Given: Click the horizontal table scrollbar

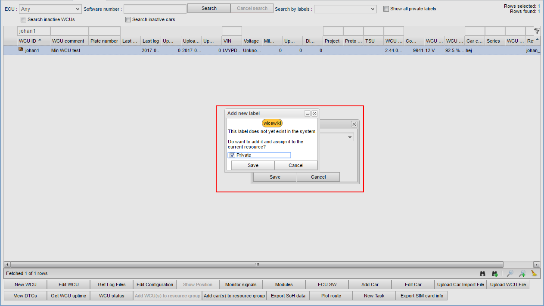Looking at the screenshot, I should click(257, 264).
